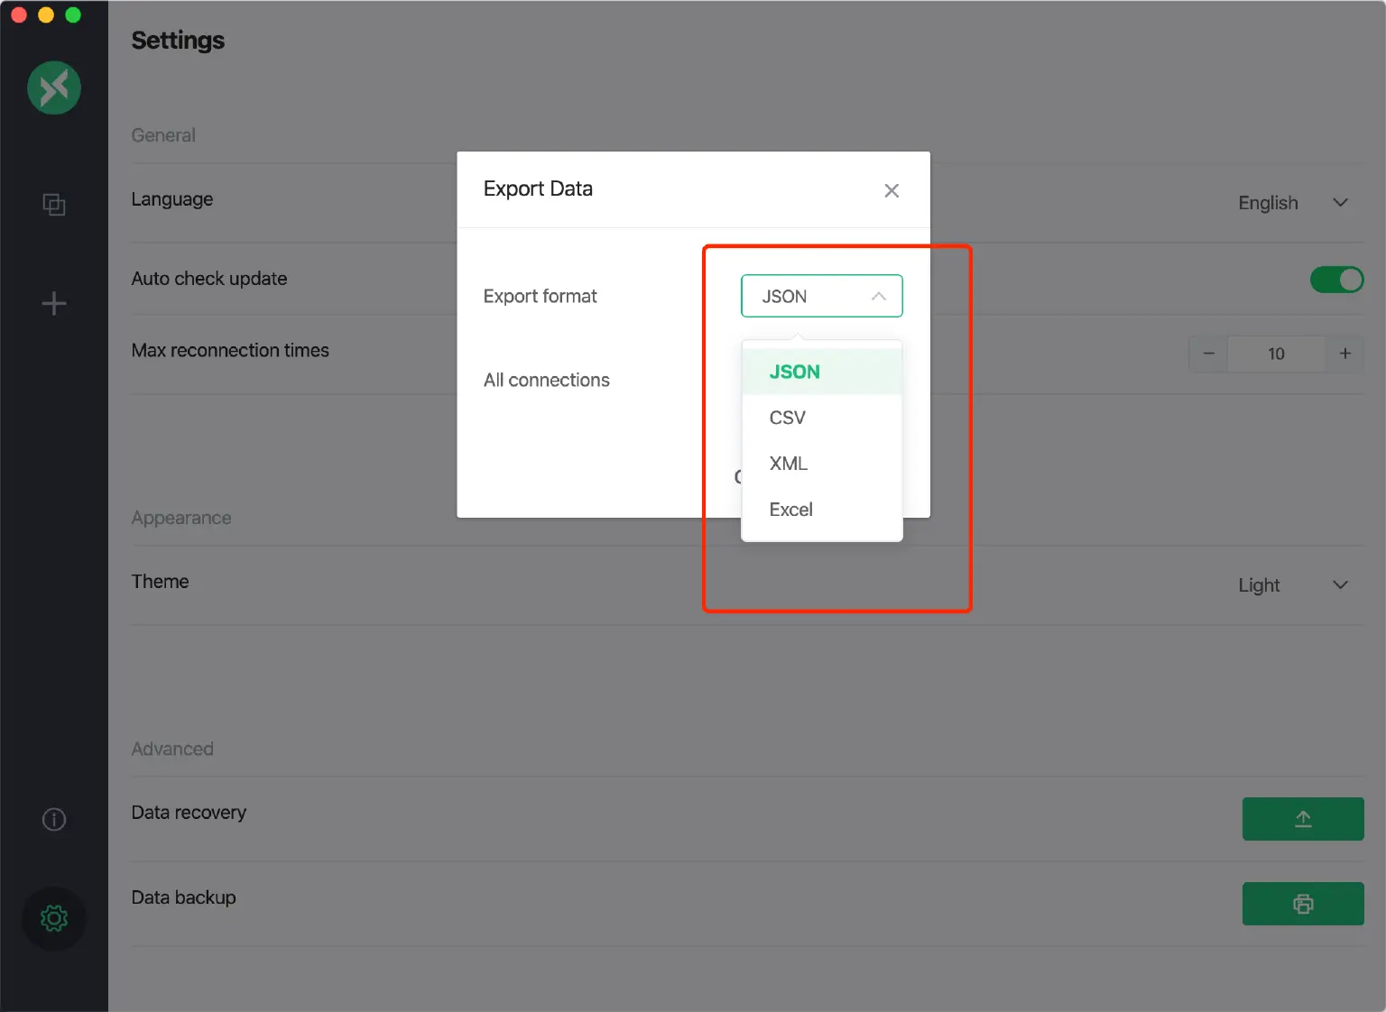Open the Connections page from sidebar

point(54,205)
